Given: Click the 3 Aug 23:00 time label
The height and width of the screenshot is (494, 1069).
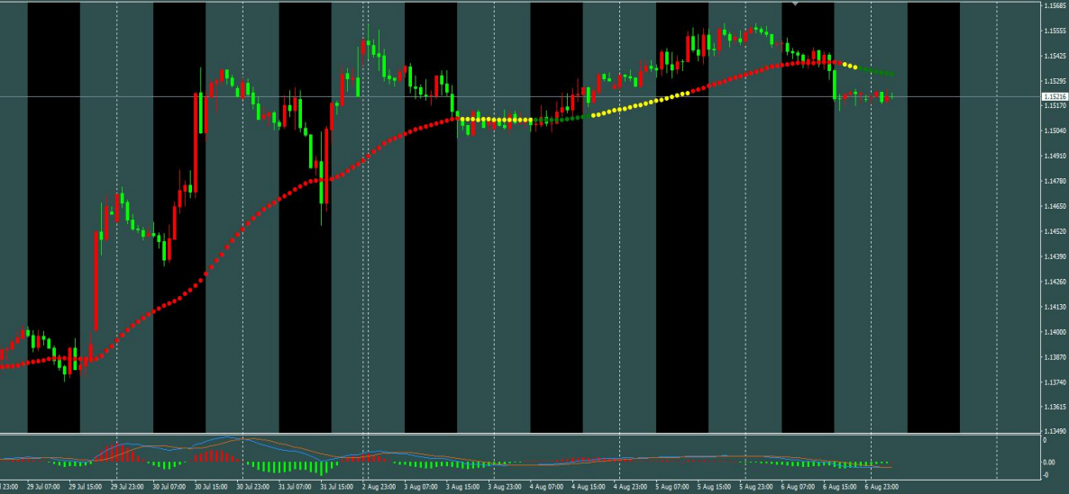Looking at the screenshot, I should tap(505, 487).
